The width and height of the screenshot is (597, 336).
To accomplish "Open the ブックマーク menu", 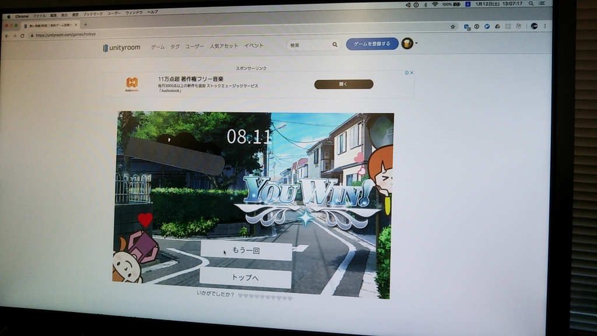I will (x=93, y=14).
